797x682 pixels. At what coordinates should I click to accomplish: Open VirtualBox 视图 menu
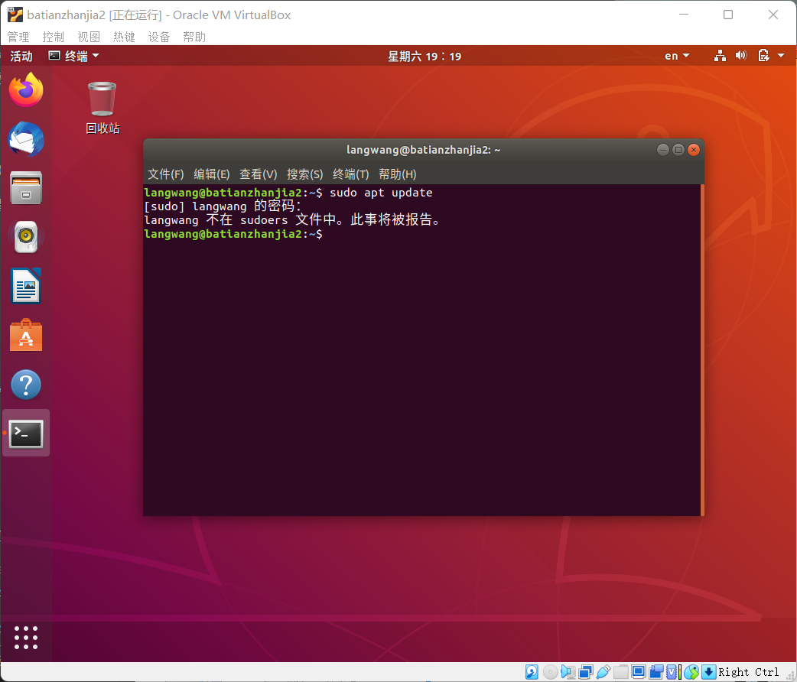[x=89, y=37]
